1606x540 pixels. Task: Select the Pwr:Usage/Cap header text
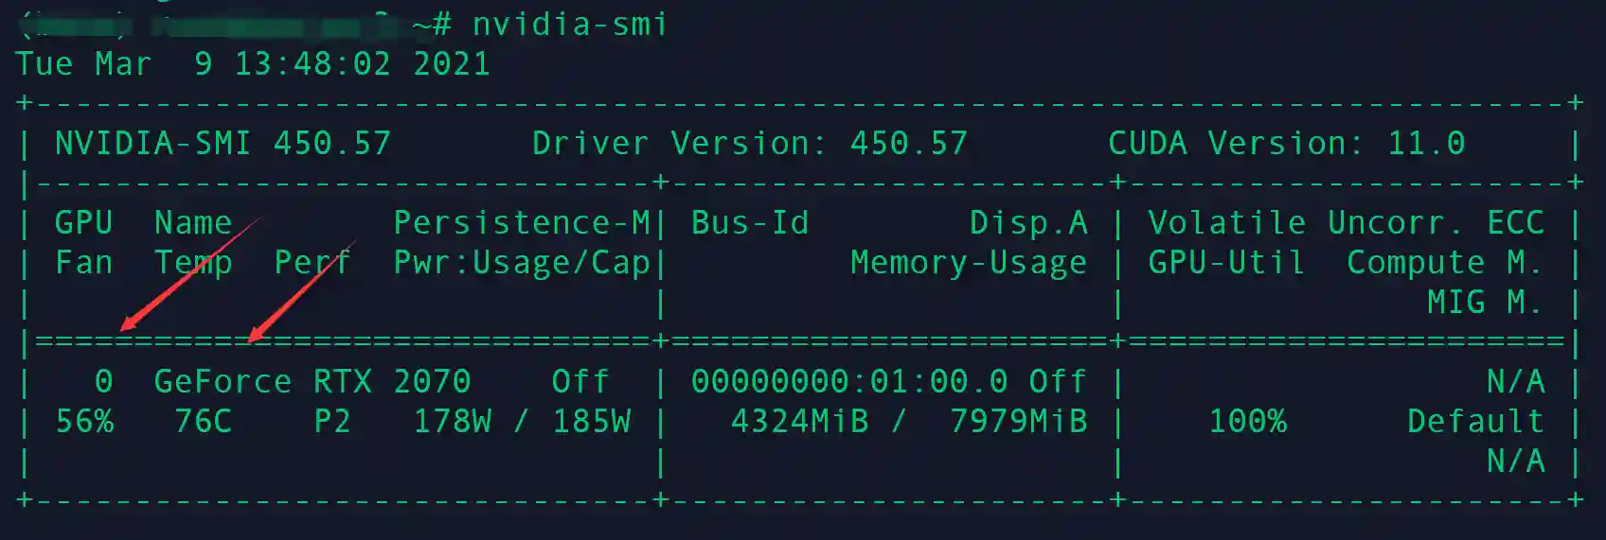point(522,263)
